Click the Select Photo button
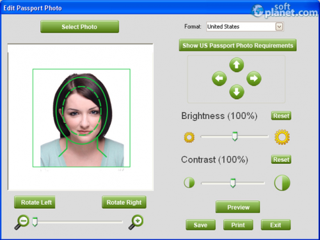320x240 pixels. pos(79,27)
